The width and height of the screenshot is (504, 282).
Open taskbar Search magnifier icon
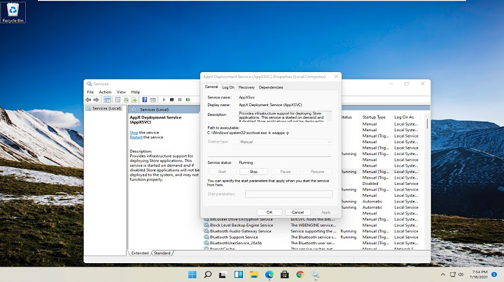[208, 274]
